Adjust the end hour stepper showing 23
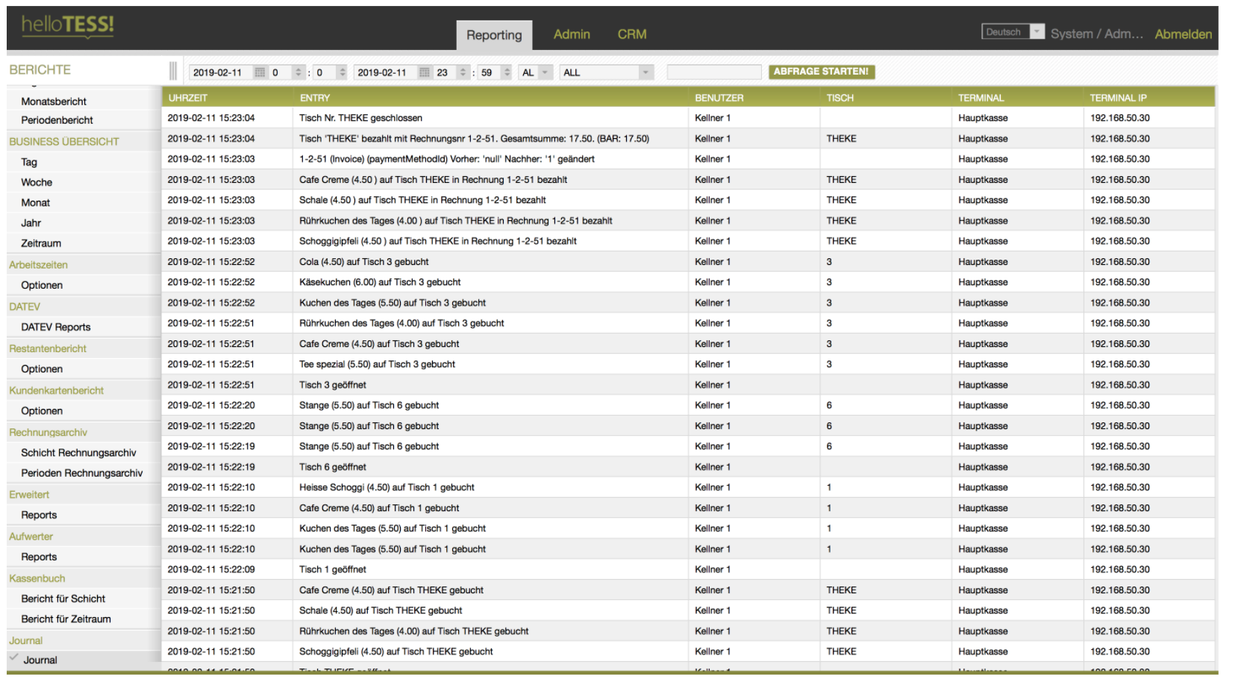 pos(463,72)
